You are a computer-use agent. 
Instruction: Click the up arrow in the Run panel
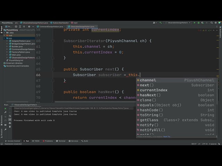coord(10,109)
